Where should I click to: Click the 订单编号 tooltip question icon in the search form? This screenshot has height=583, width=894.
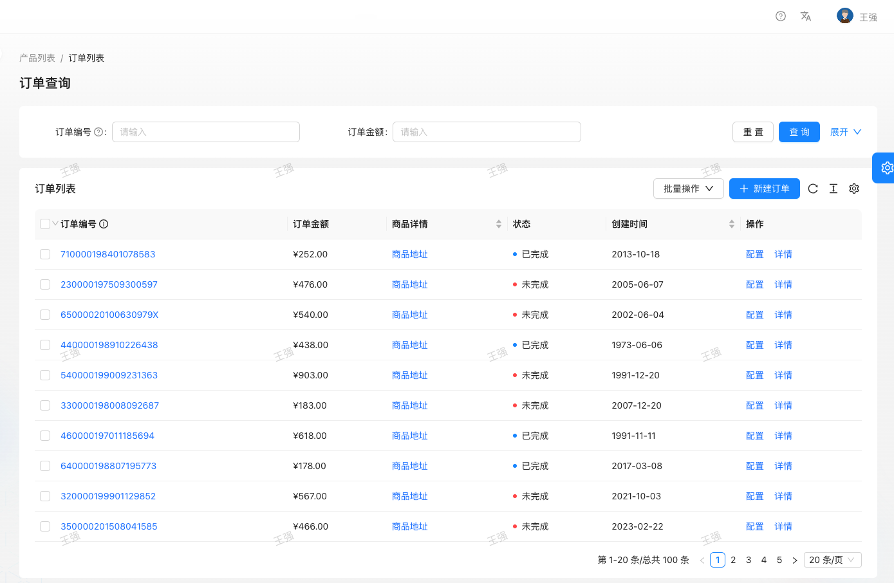98,132
